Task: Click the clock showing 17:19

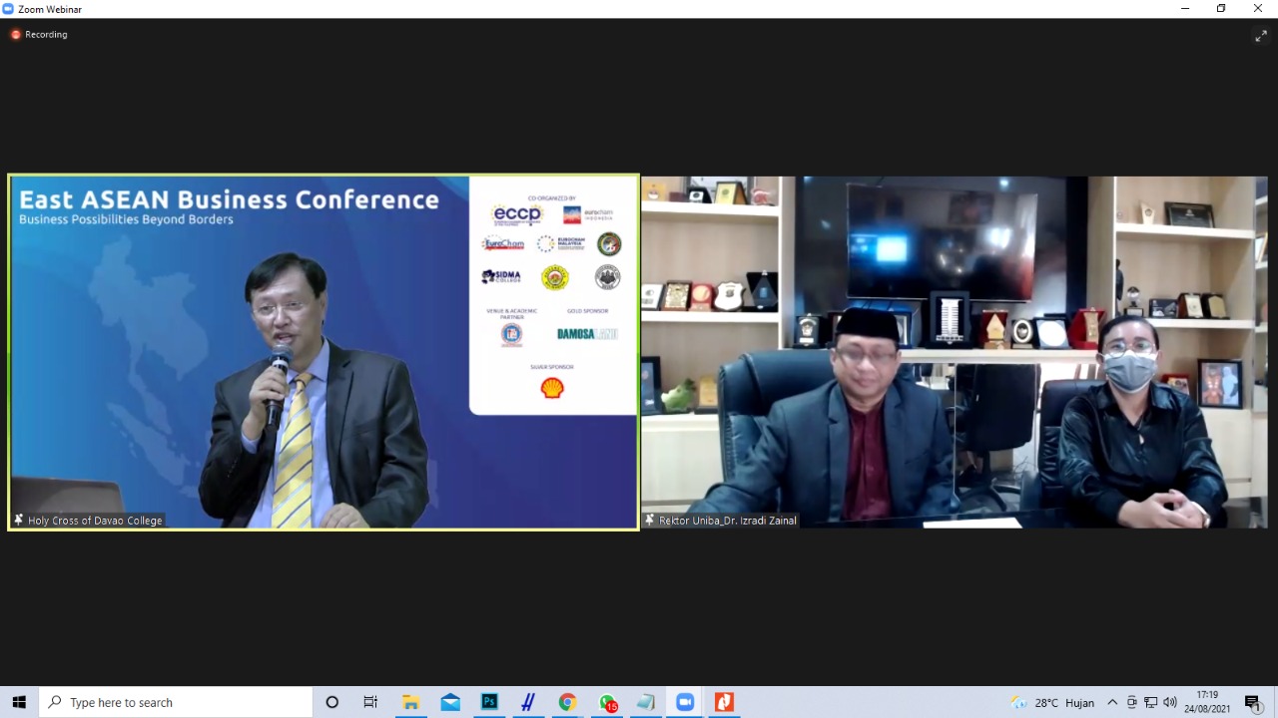Action: (1207, 702)
